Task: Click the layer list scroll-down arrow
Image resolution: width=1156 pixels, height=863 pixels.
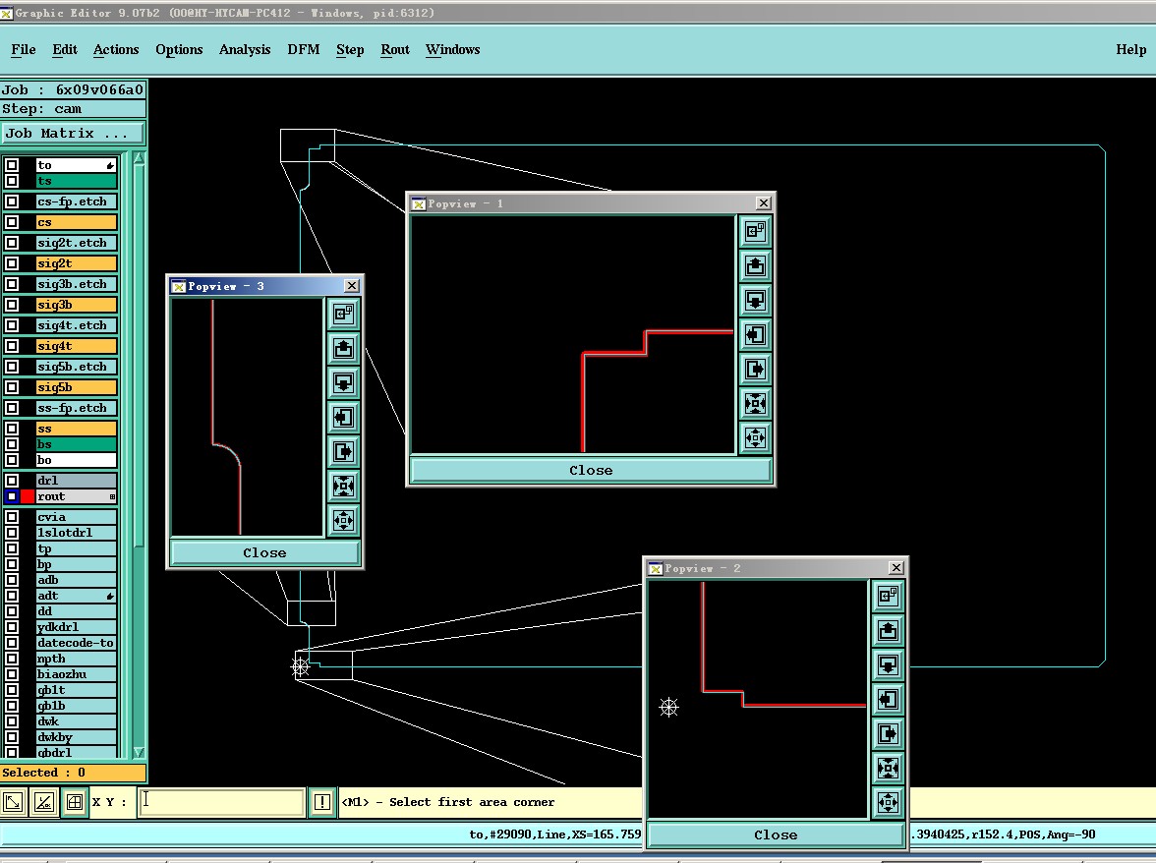Action: 139,753
